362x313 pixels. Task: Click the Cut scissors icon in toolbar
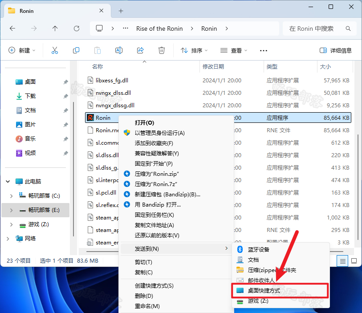point(55,50)
